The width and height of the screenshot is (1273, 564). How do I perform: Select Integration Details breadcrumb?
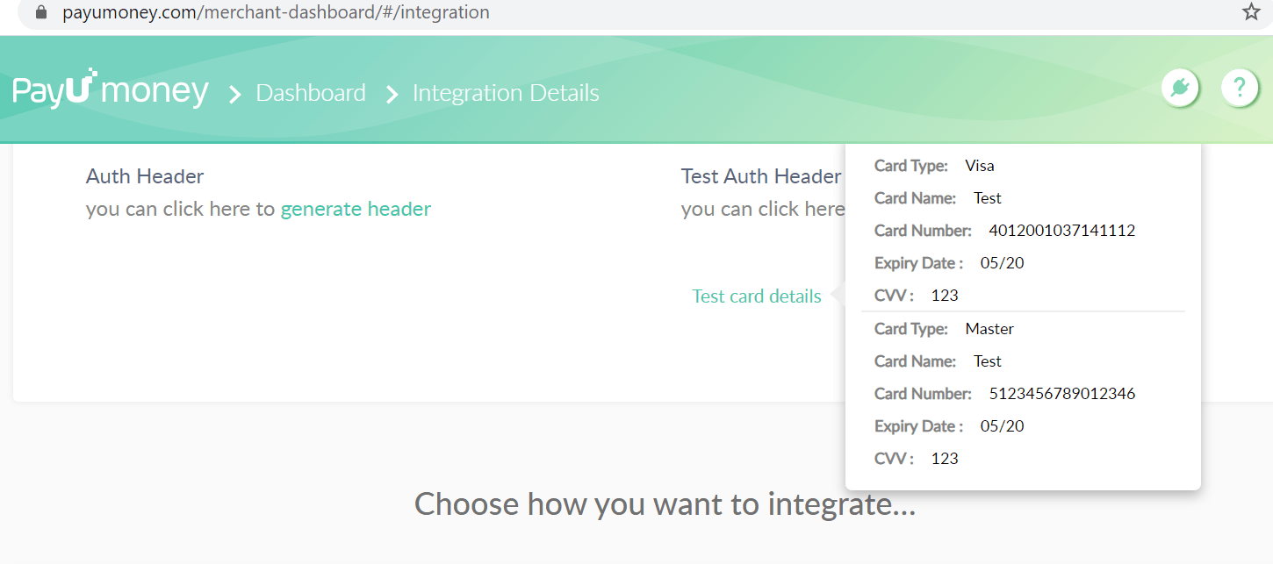(x=506, y=93)
